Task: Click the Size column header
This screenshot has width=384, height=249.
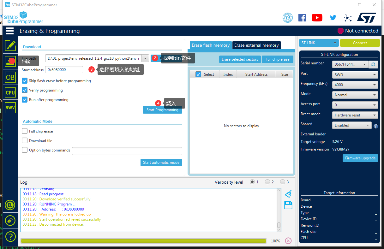Action: [285, 74]
